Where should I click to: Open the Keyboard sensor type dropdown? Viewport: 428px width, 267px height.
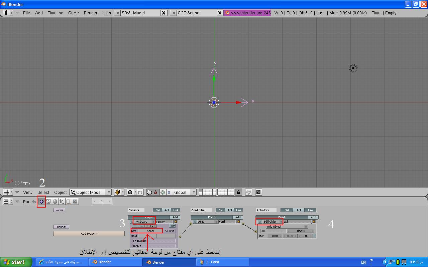[x=144, y=222]
